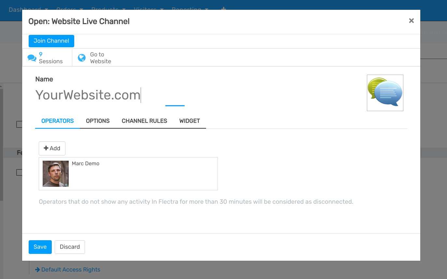Viewport: 447px width, 279px height.
Task: Click the Sessions chat bubbles icon
Action: pyautogui.click(x=32, y=57)
